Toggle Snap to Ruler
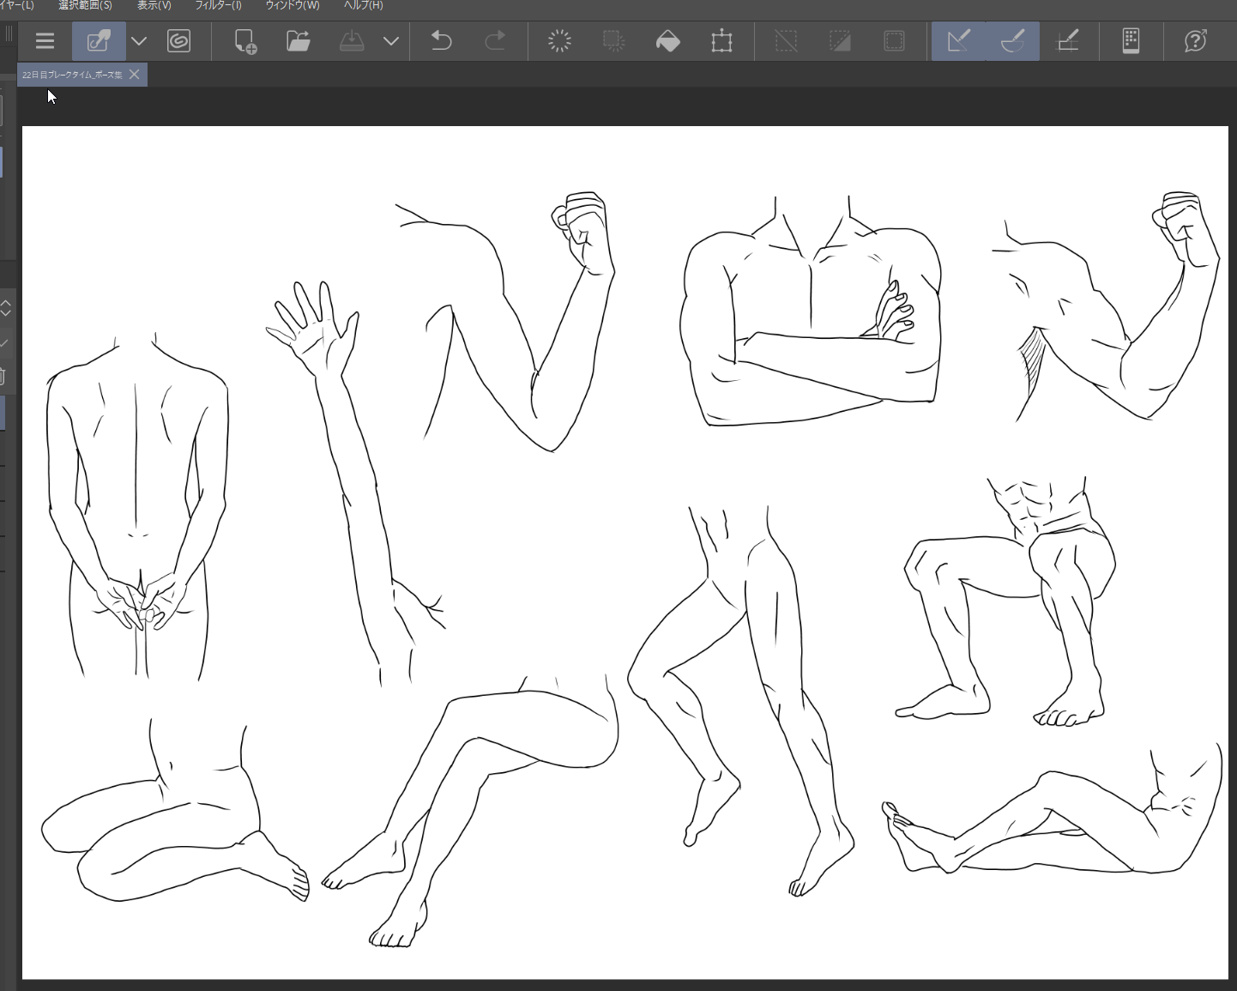 pyautogui.click(x=958, y=41)
